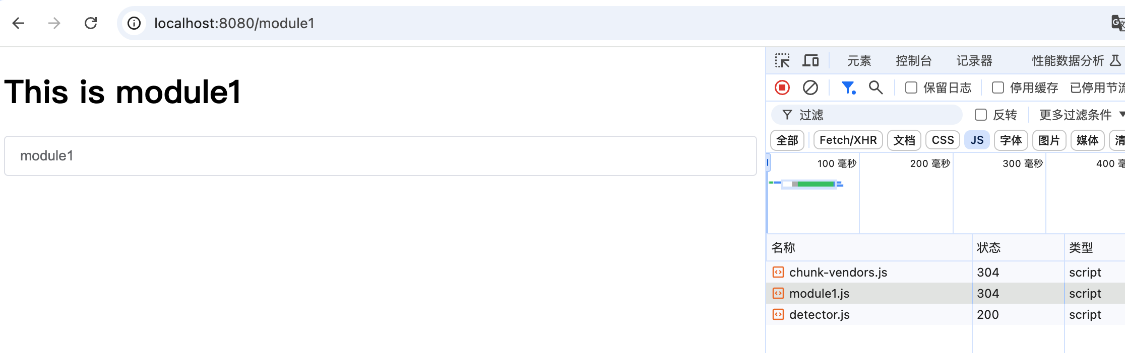Click the module1 input field

click(380, 156)
